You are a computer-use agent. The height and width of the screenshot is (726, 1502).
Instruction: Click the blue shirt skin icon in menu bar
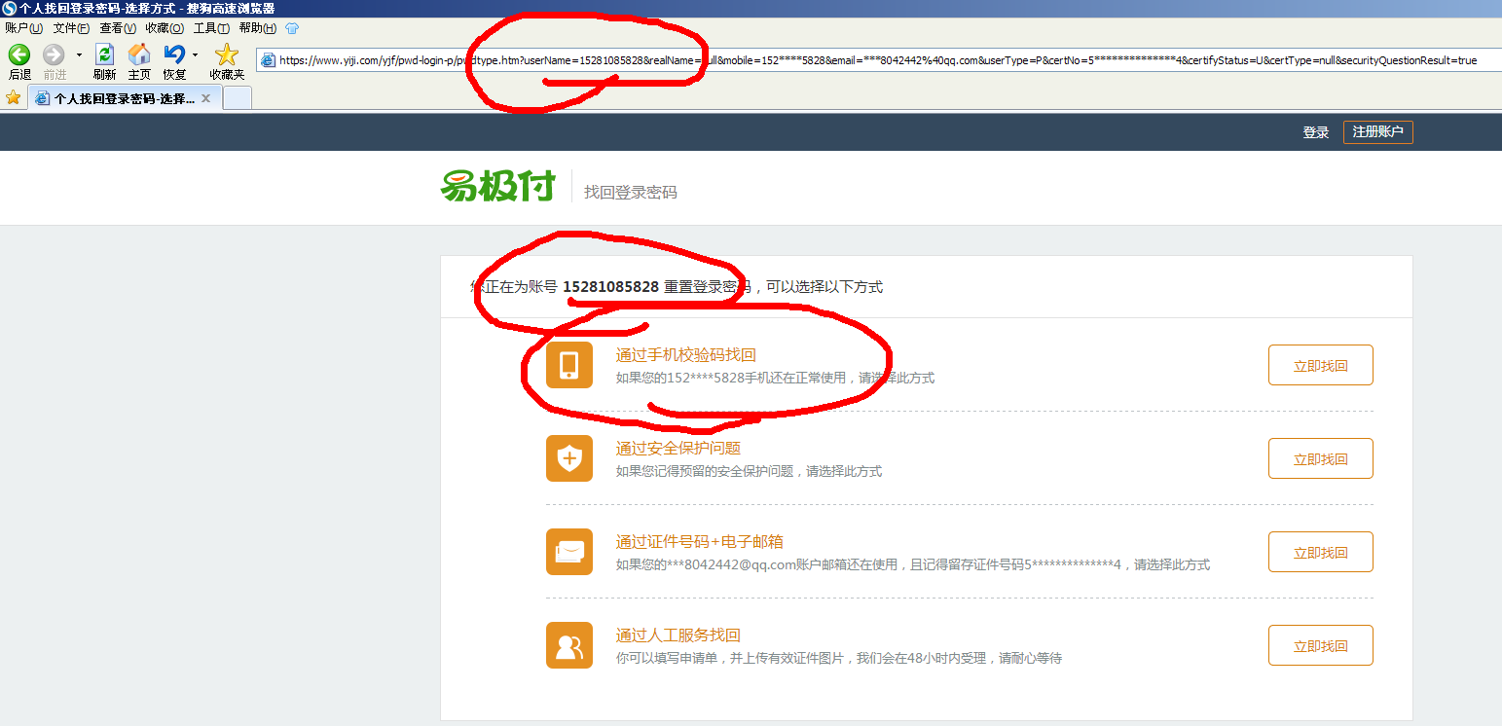(x=292, y=28)
